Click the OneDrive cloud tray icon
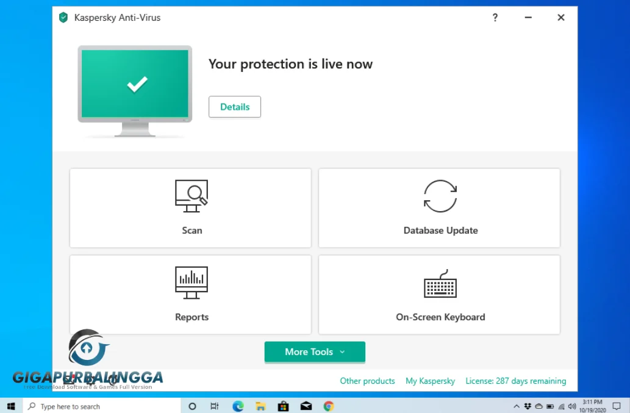Viewport: 630px width, 413px height. 539,406
